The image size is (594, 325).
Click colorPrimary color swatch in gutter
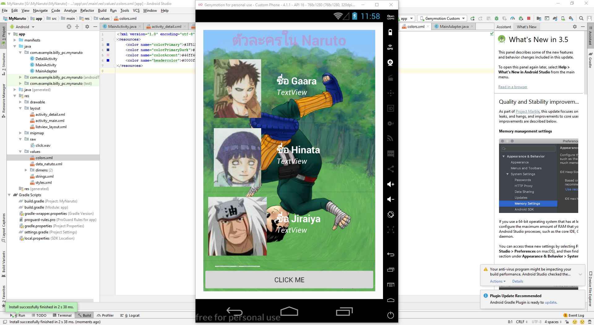[108, 45]
